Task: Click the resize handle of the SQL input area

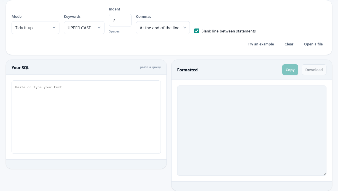Action: coord(159,152)
